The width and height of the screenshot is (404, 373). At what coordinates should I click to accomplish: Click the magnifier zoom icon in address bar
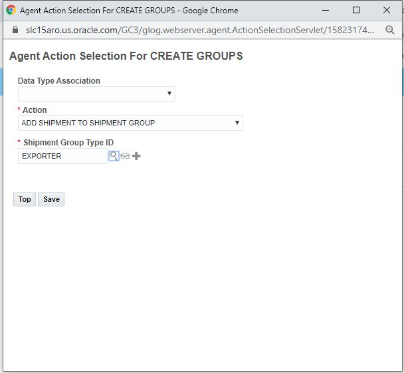tap(390, 31)
